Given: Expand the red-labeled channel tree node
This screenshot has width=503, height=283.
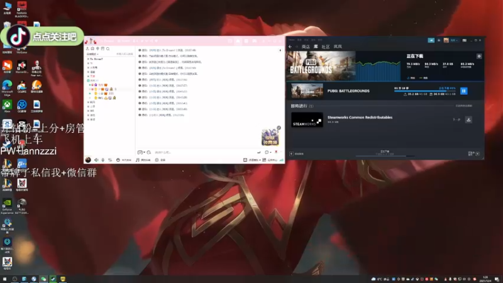Looking at the screenshot, I should point(88,76).
